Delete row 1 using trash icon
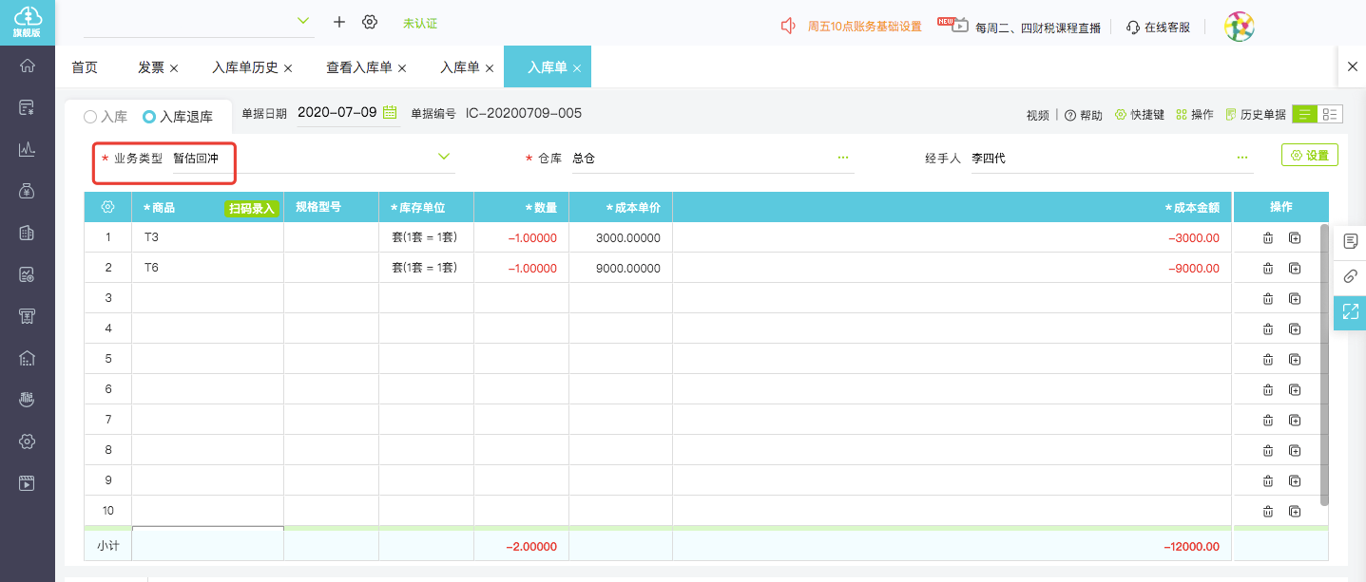 1267,238
